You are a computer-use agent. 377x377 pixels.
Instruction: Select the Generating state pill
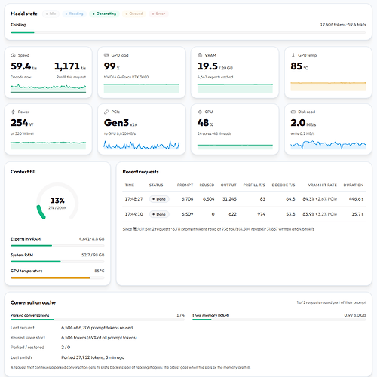tap(104, 14)
